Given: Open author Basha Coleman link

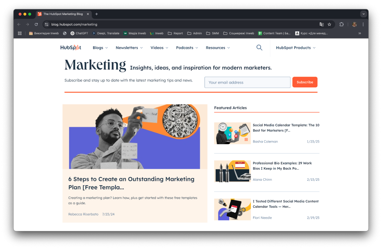Looking at the screenshot, I should (265, 142).
